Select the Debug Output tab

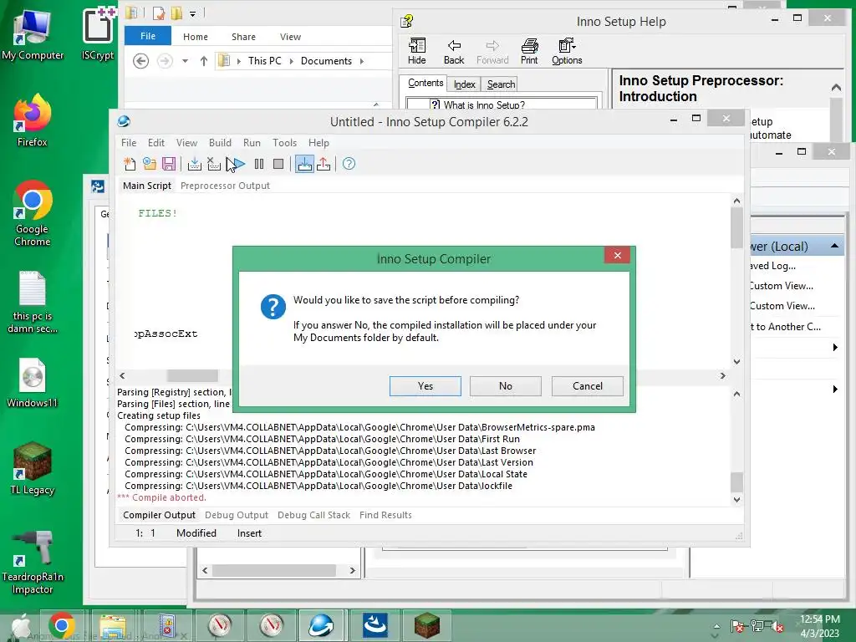click(x=237, y=515)
